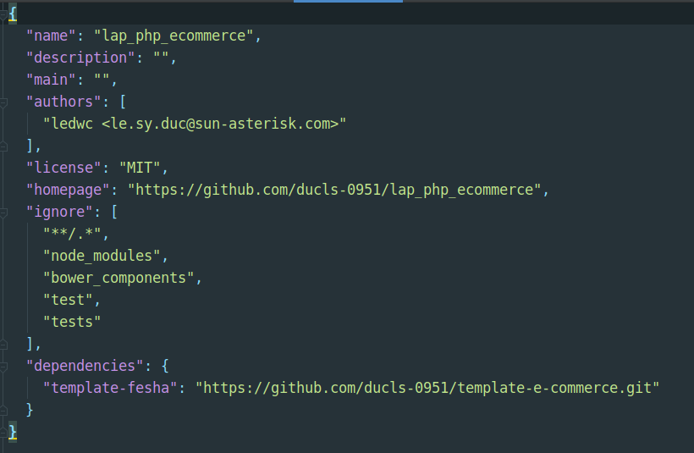
Task: Collapse the "dependencies" object fold marker
Action: pyautogui.click(x=4, y=366)
